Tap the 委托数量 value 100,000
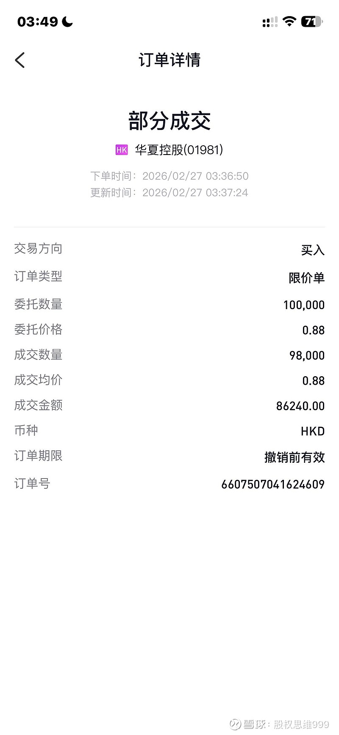Image resolution: width=339 pixels, height=735 pixels. click(x=304, y=305)
